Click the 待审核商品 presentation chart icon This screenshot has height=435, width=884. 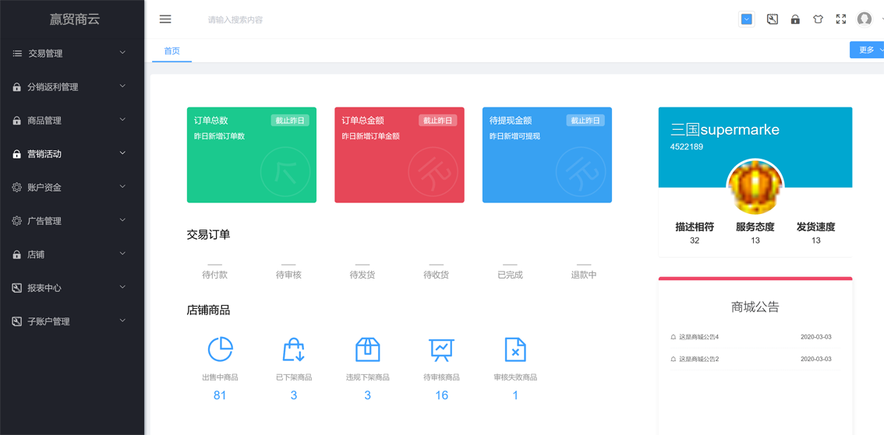coord(441,349)
